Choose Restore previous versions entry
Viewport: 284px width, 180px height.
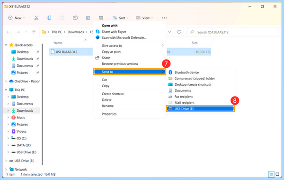120,64
